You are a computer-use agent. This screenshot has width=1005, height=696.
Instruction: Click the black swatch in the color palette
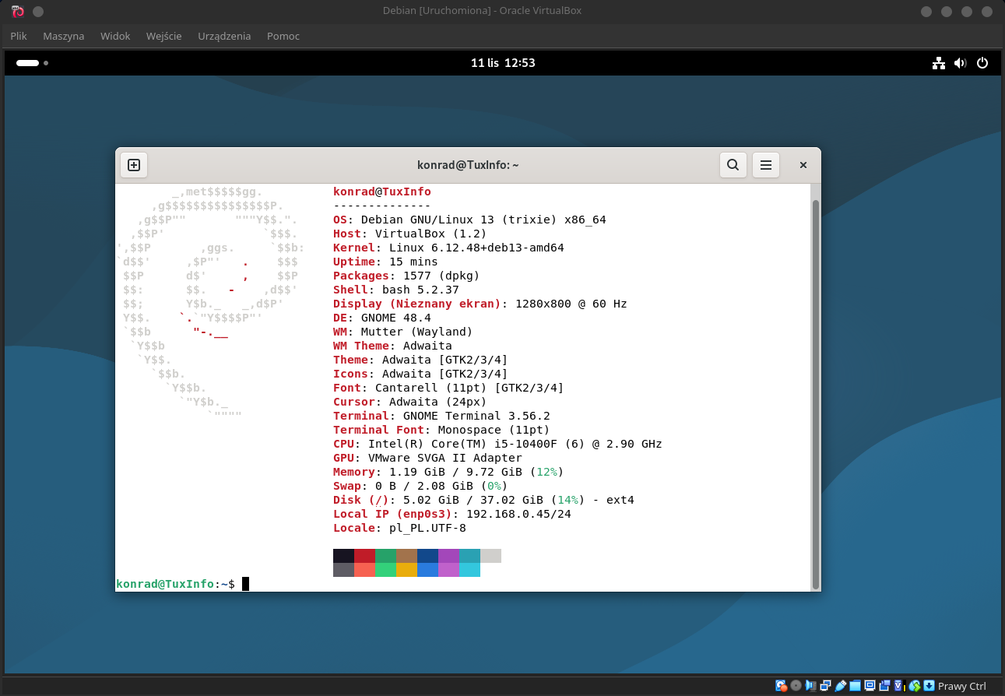coord(343,556)
